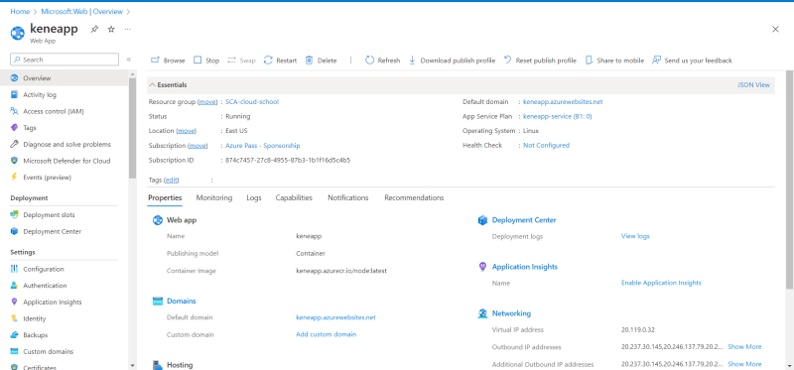Restart the web app via the Restart icon

(268, 61)
